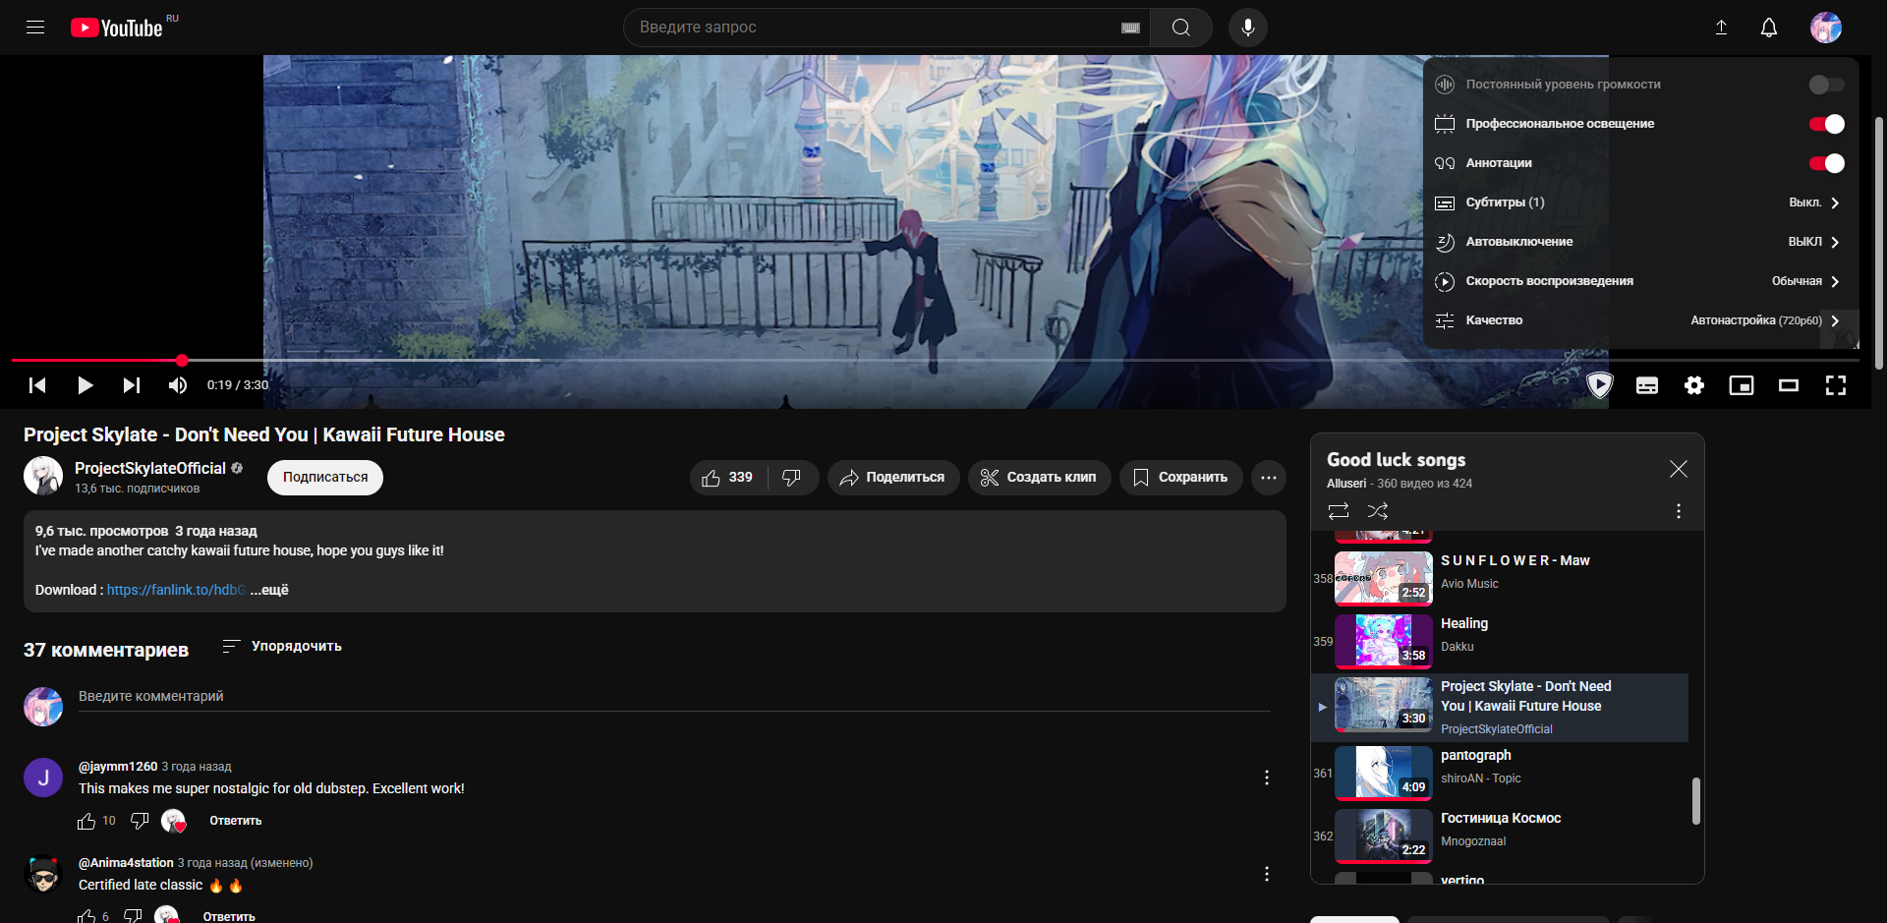
Task: Open ProjectSkylateOfficial channel name
Action: coord(150,469)
